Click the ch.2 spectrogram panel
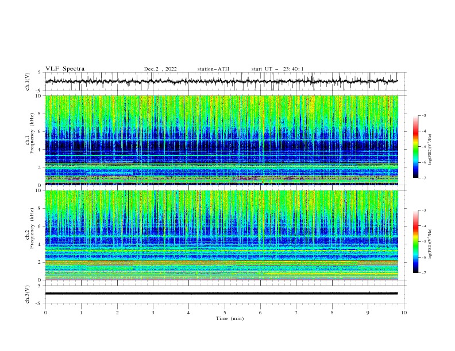 click(222, 235)
